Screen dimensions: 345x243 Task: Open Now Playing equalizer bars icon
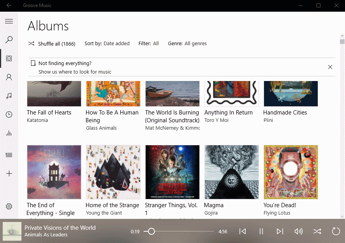[x=9, y=133]
